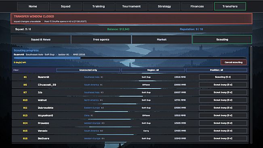Click Scout busy button for Dobrovolets
This screenshot has width=263, height=148.
point(223,108)
